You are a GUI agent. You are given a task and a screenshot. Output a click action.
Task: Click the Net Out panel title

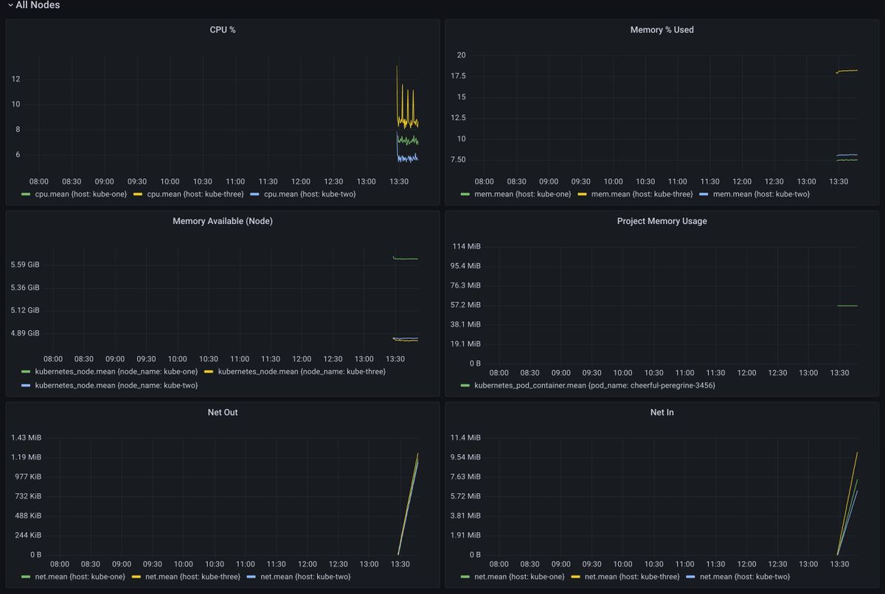coord(222,413)
